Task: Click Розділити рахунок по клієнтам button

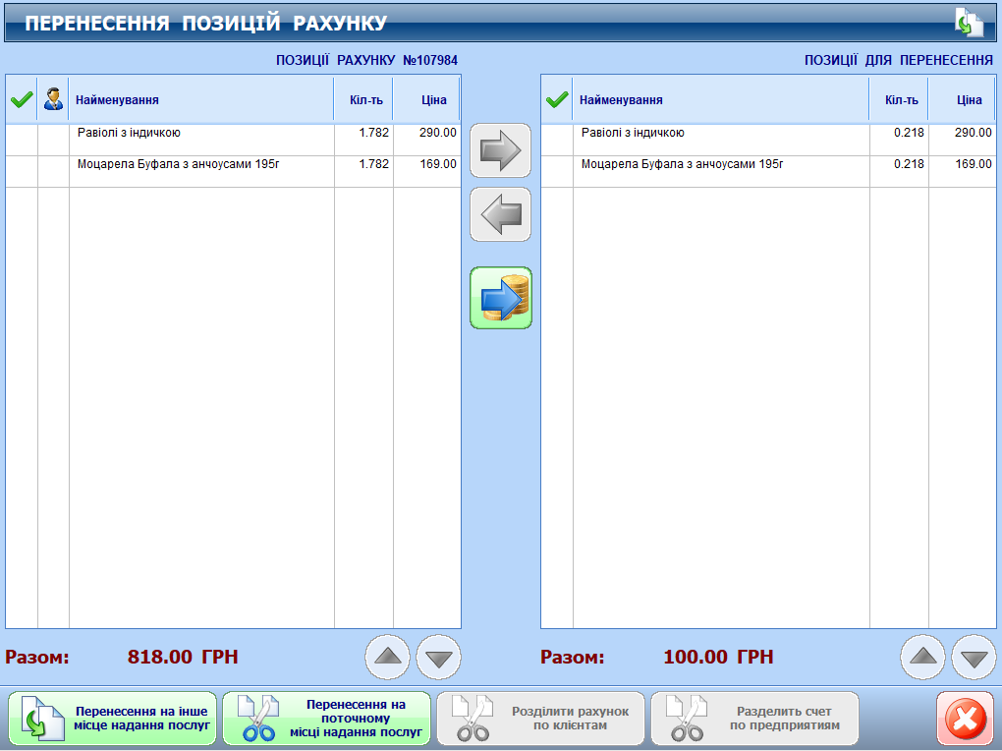Action: click(x=539, y=719)
